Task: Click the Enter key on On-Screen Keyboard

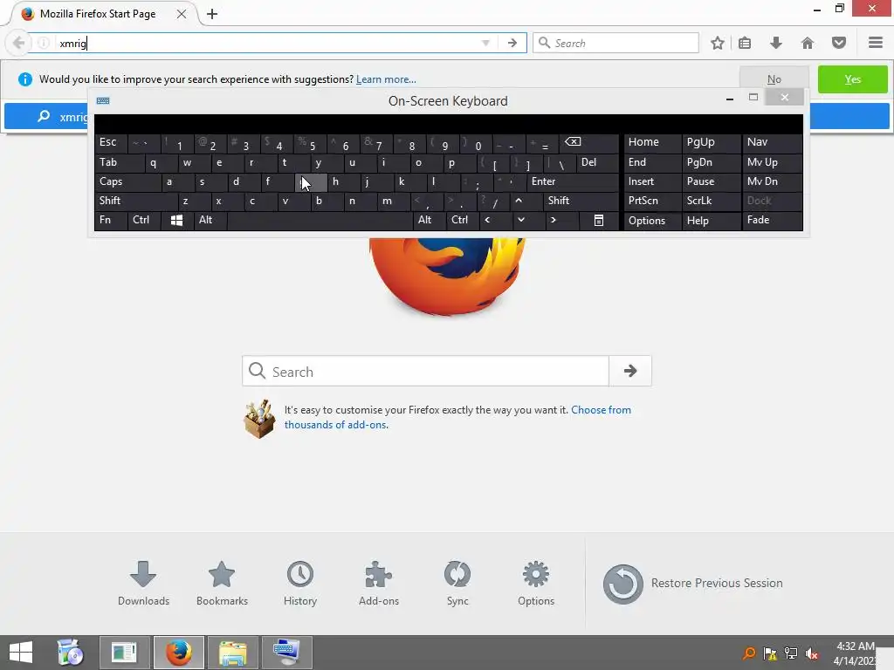Action: pyautogui.click(x=573, y=181)
